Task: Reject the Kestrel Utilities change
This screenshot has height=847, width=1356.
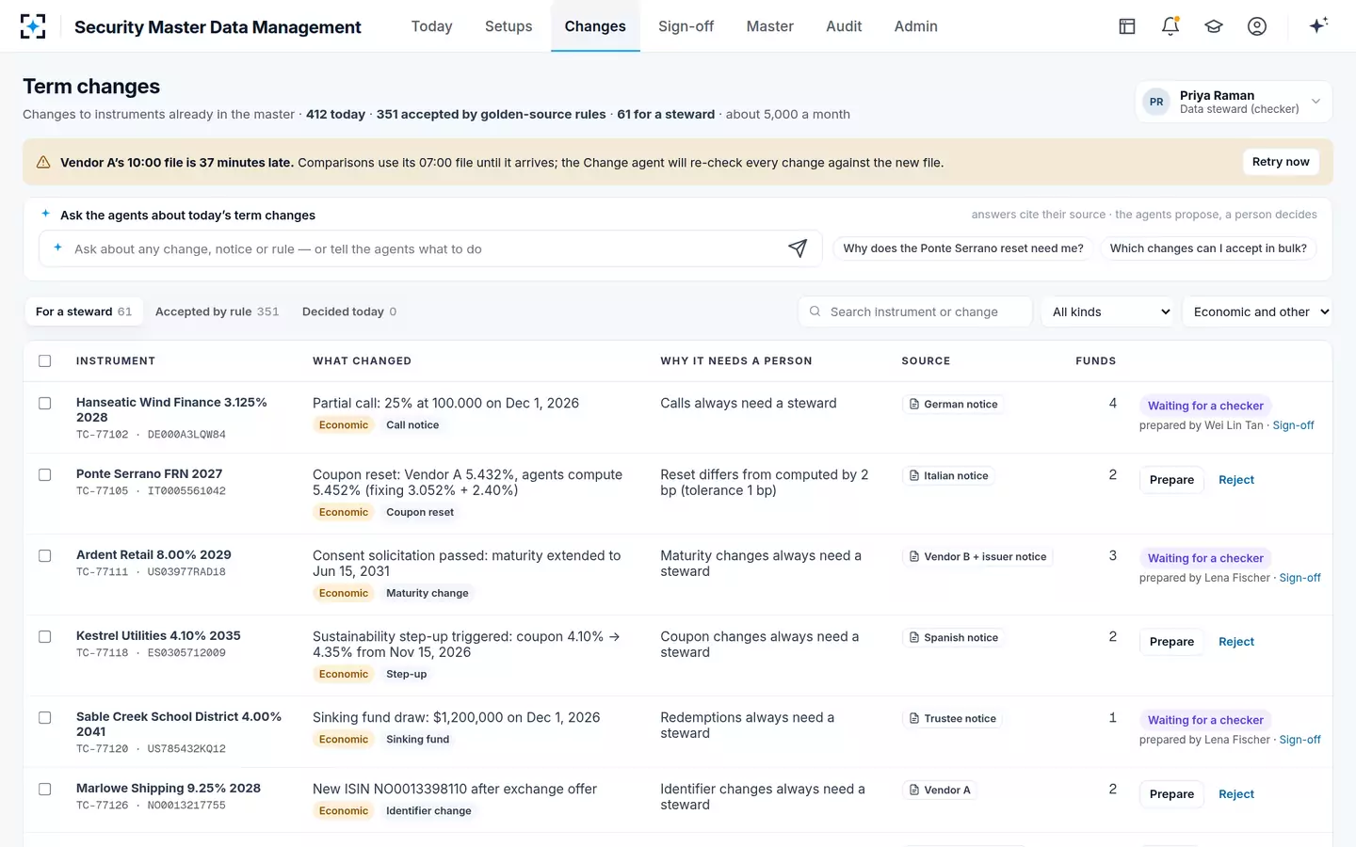Action: (1236, 642)
